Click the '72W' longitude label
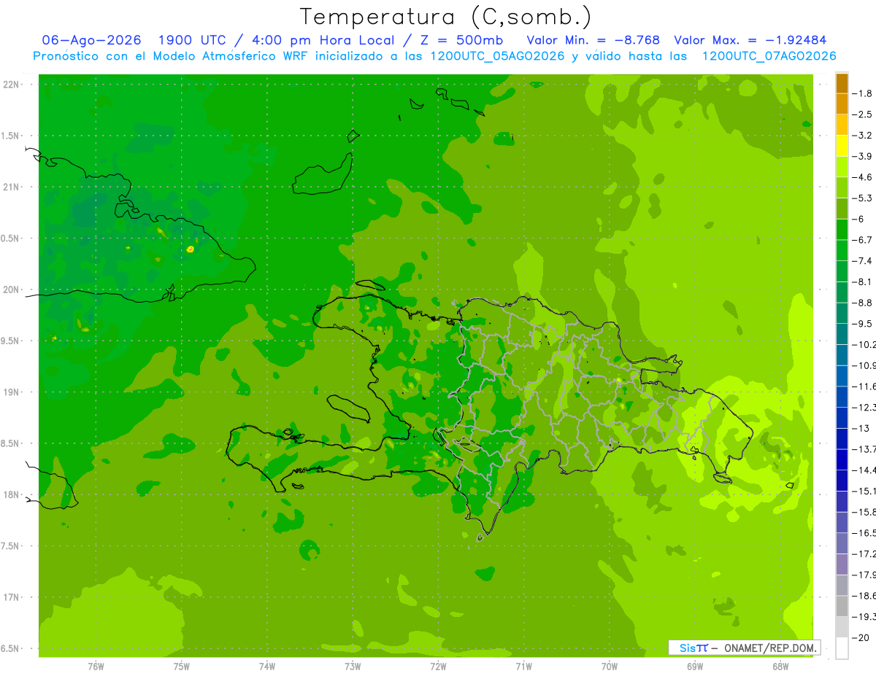The width and height of the screenshot is (876, 676). point(438,667)
